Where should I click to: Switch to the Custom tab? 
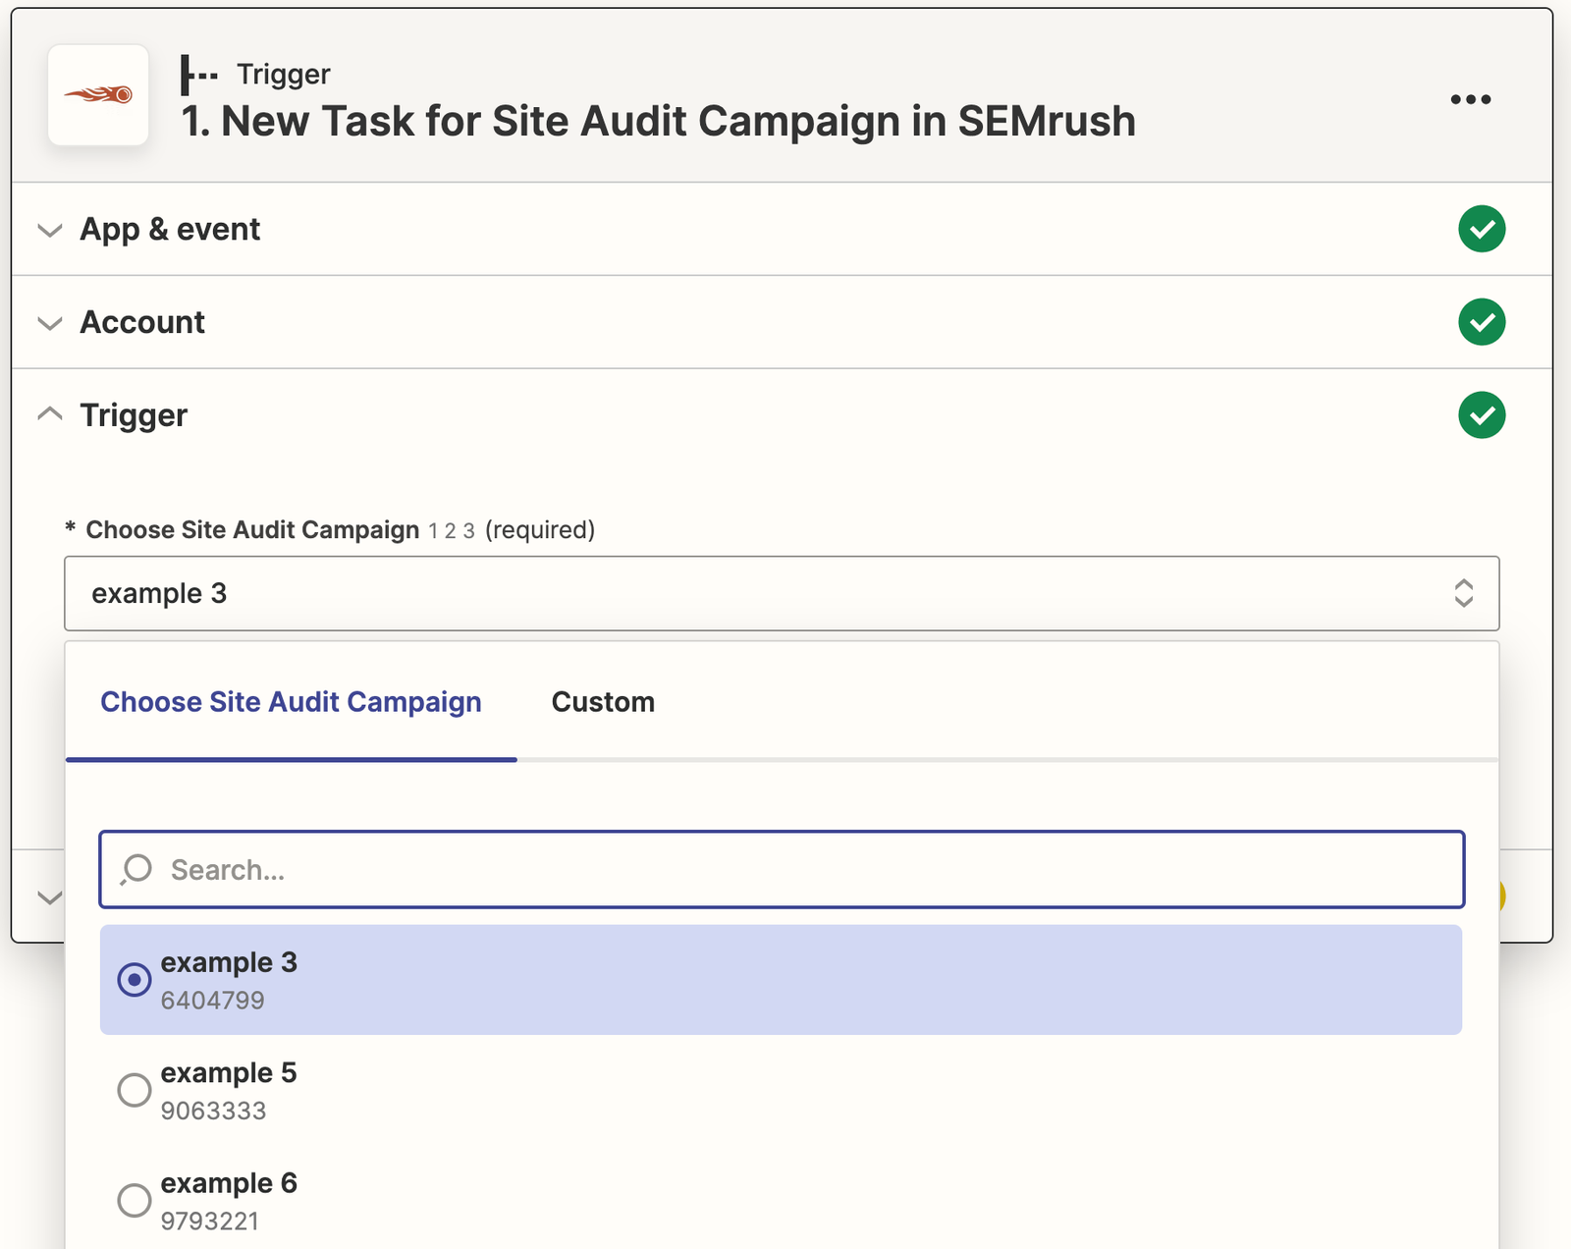(x=603, y=701)
